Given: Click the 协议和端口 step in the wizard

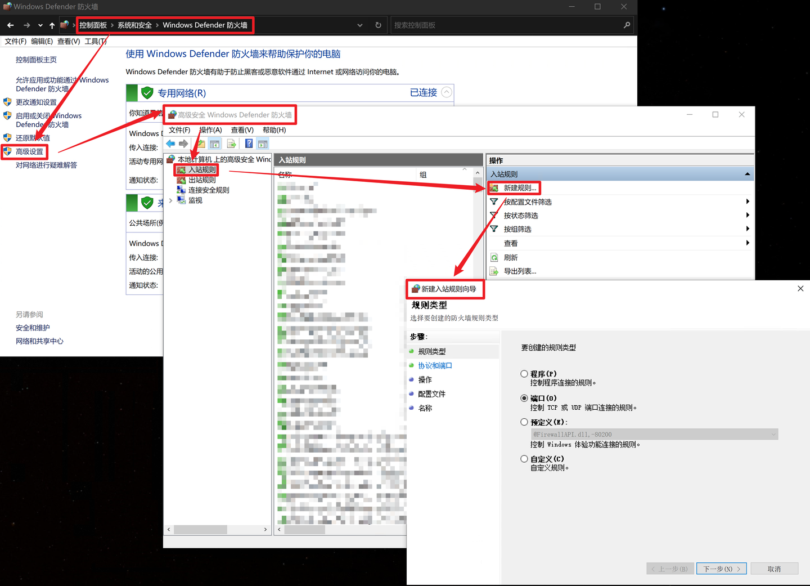Looking at the screenshot, I should coord(435,366).
